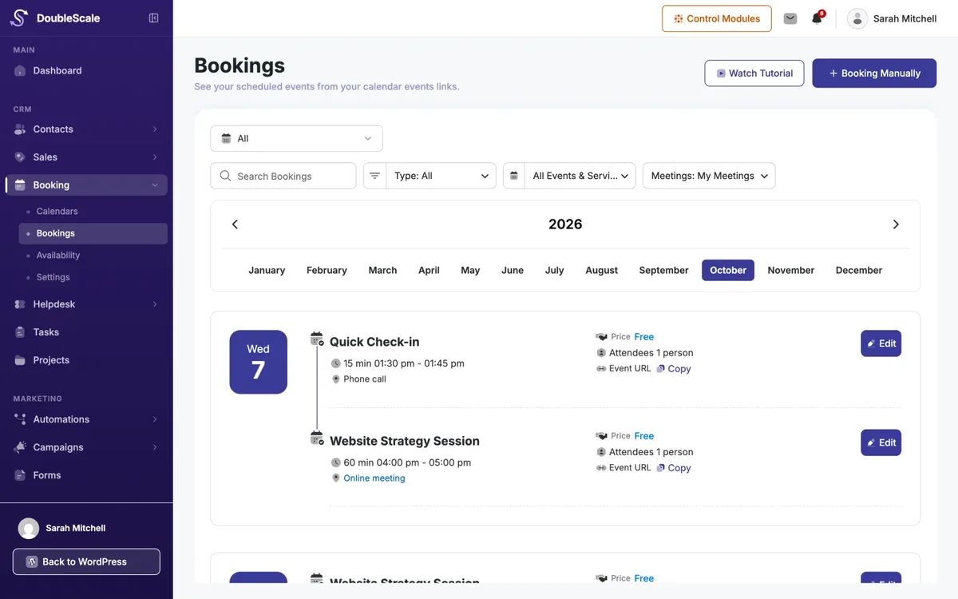Image resolution: width=958 pixels, height=599 pixels.
Task: Select the April month tab
Action: tap(429, 270)
